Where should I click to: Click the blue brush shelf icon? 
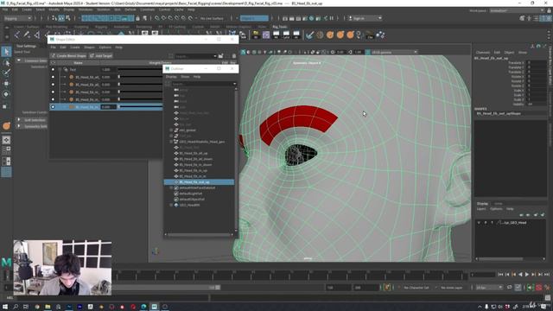(x=309, y=35)
